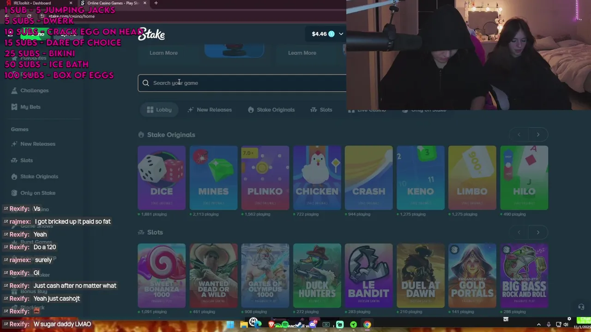The height and width of the screenshot is (332, 591).
Task: Go to previous Stake Originals games
Action: [x=519, y=135]
